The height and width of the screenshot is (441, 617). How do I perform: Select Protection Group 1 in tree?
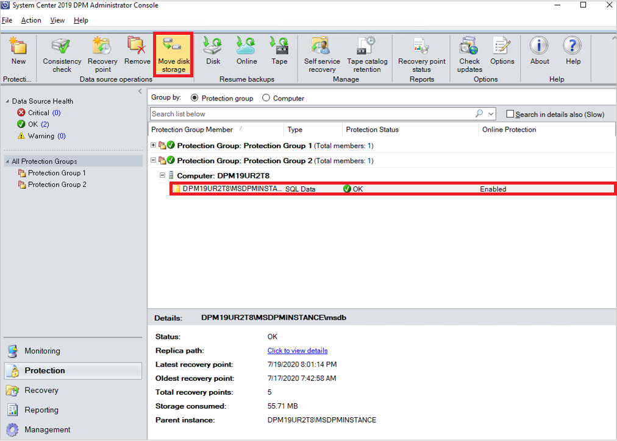point(52,173)
